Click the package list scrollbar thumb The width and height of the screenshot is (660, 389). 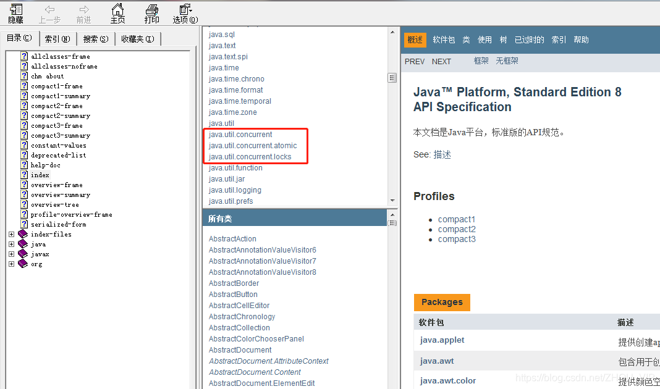coord(392,78)
